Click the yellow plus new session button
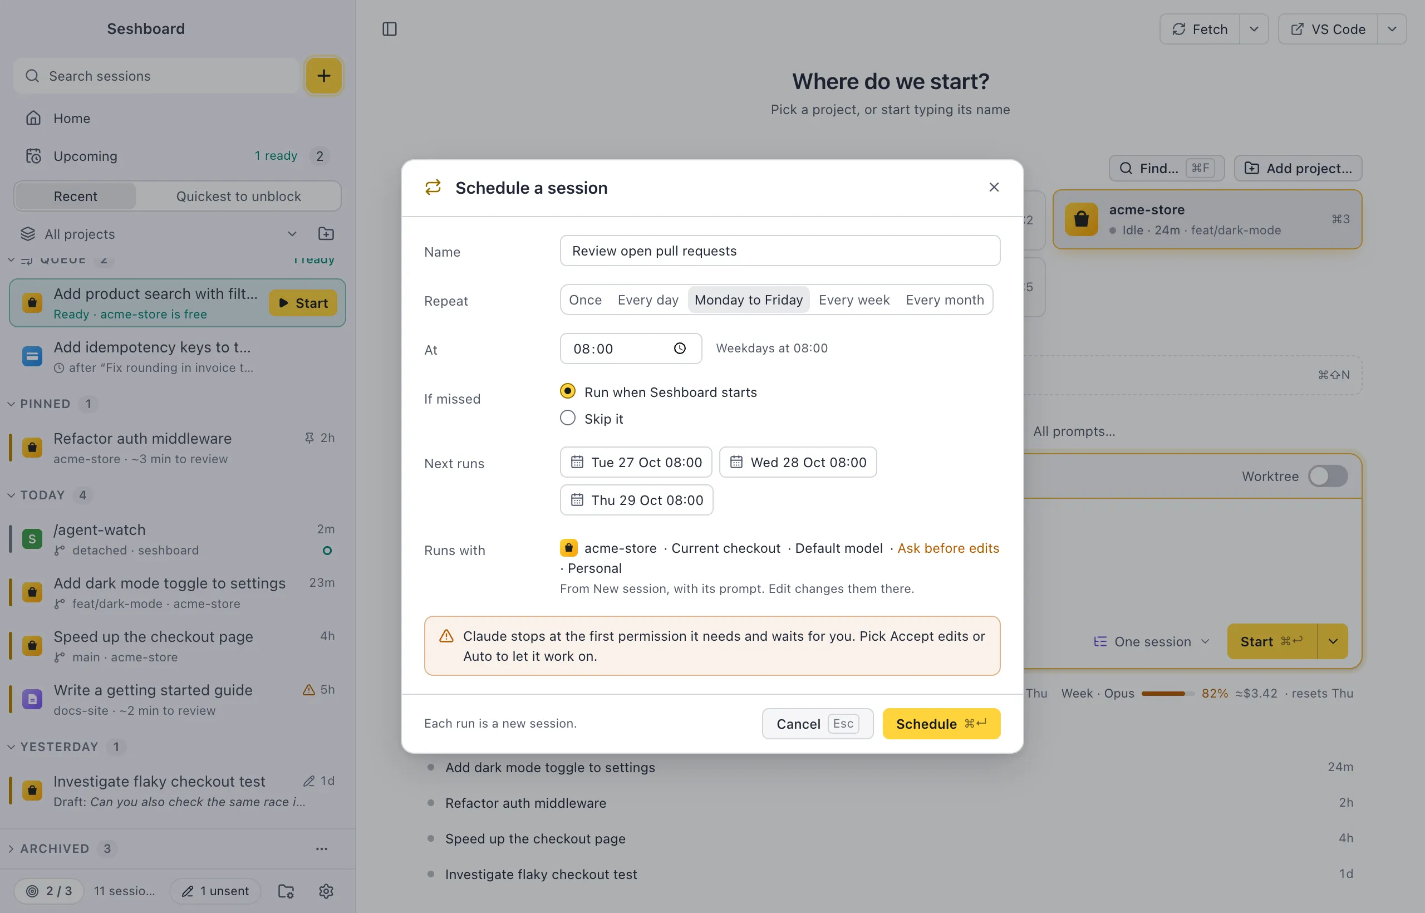The image size is (1425, 913). (x=323, y=76)
